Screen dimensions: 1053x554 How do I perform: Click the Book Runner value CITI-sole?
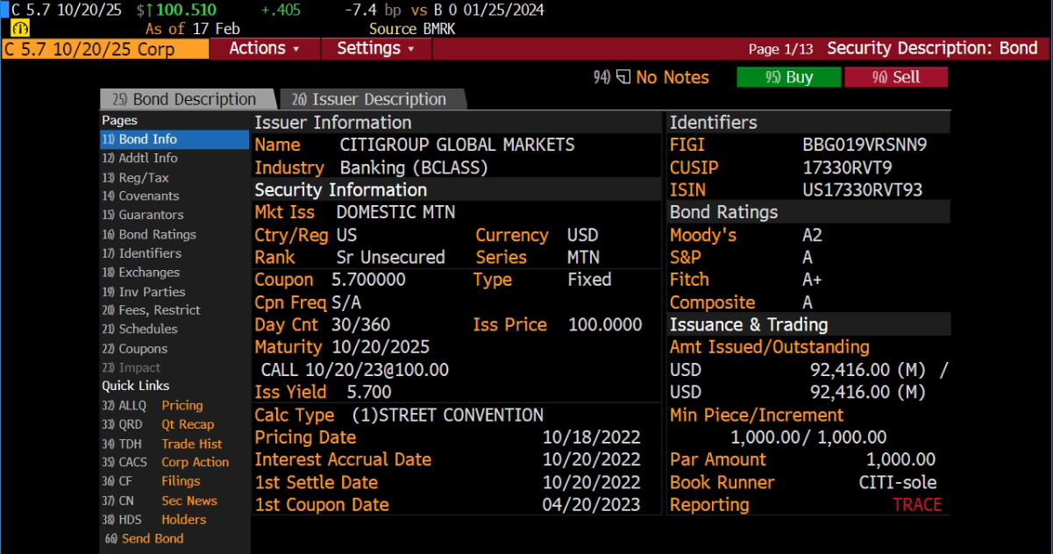(x=898, y=483)
